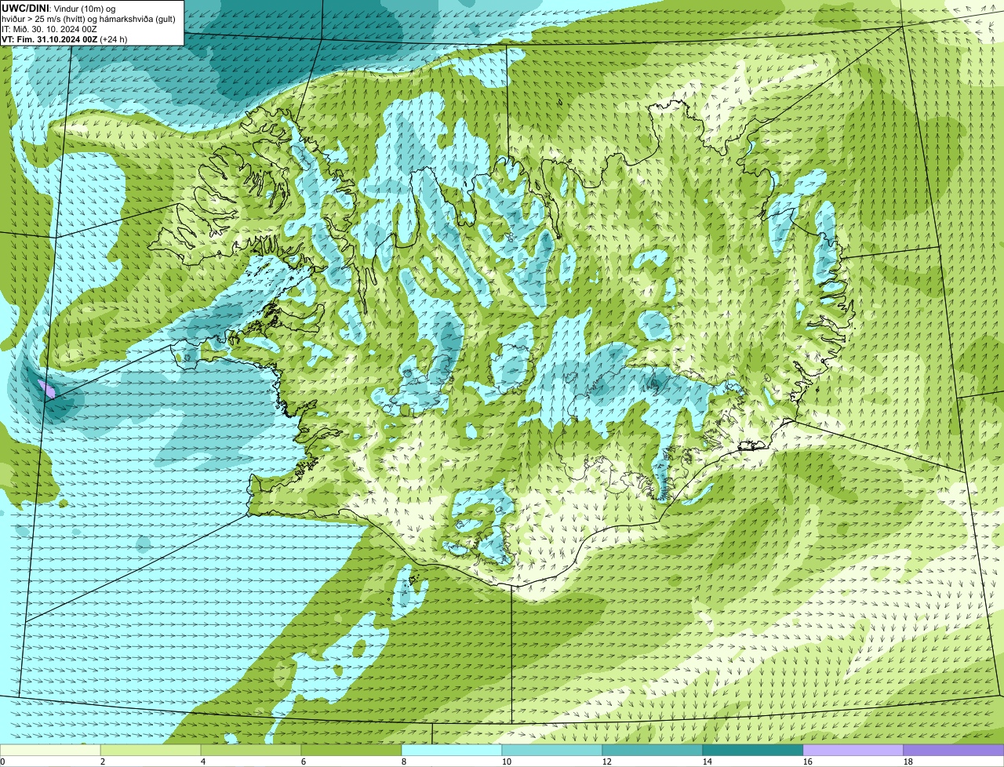The width and height of the screenshot is (1004, 767).
Task: Select the olive green 6–8 m/s legend swatch
Action: click(x=351, y=751)
